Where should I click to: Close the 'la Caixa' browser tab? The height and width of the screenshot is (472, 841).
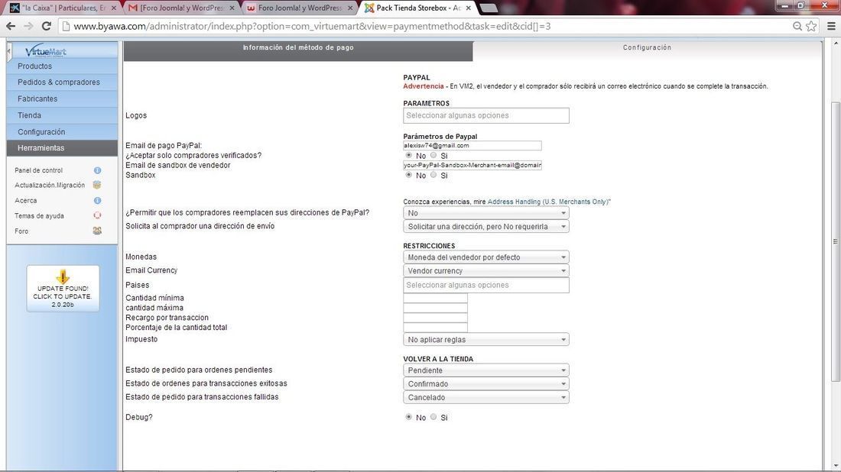pyautogui.click(x=113, y=8)
